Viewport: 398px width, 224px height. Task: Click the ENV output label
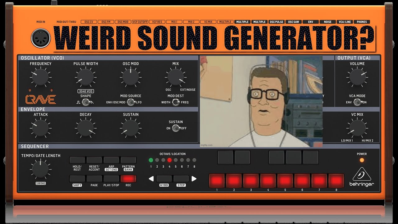pos(311,22)
